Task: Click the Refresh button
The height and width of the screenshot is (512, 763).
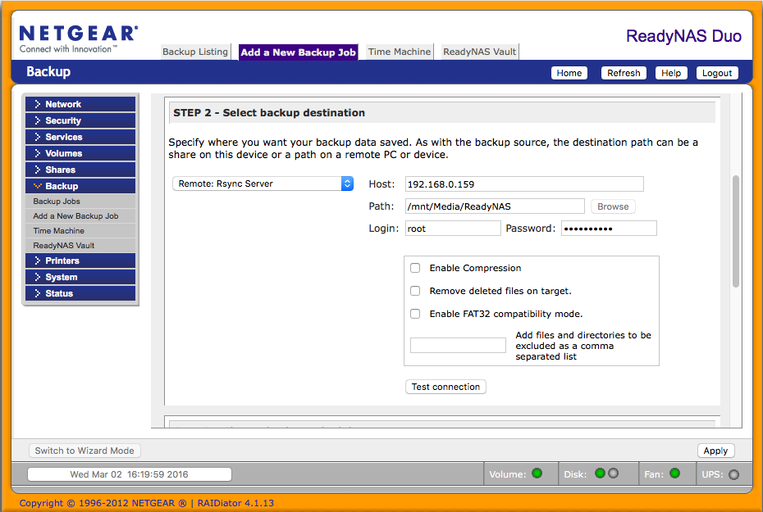Action: 624,73
